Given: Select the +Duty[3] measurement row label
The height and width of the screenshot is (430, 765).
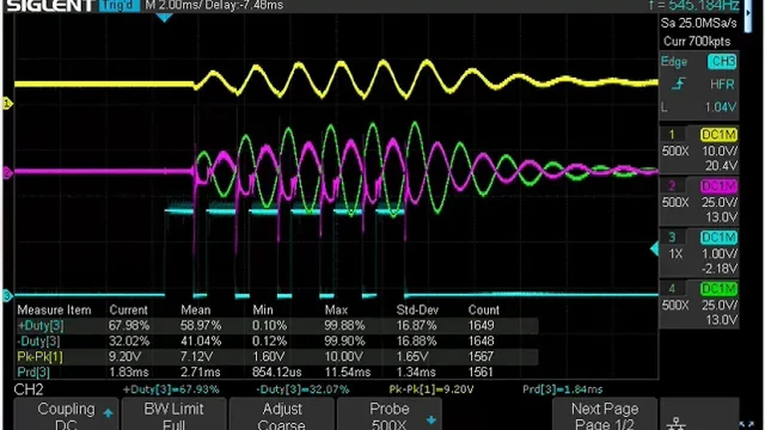Looking at the screenshot, I should (40, 325).
